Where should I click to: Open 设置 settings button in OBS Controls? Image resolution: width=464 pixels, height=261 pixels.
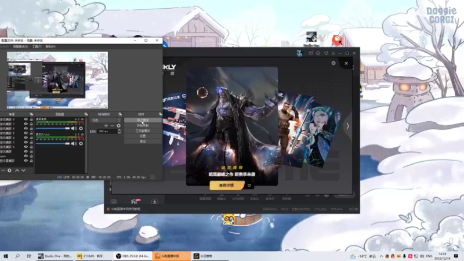click(x=143, y=136)
